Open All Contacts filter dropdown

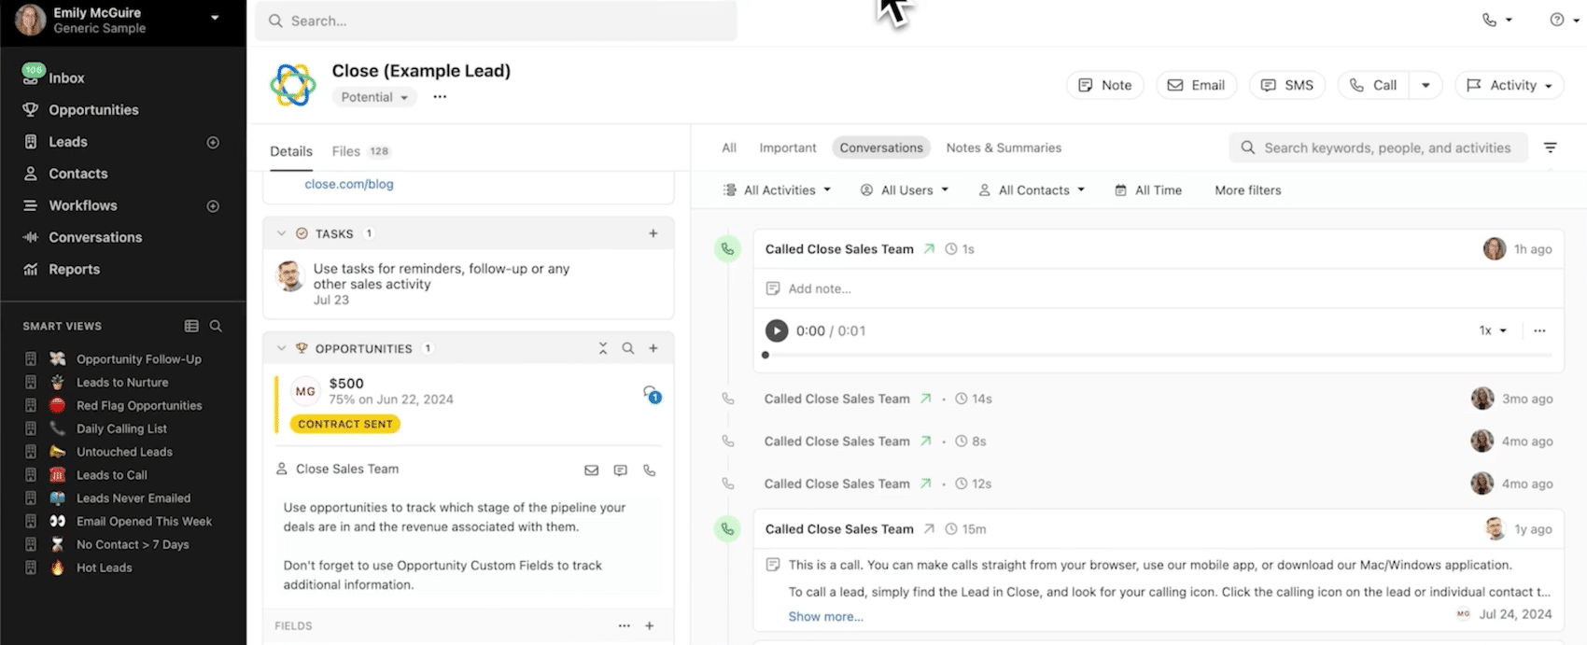coord(1032,190)
